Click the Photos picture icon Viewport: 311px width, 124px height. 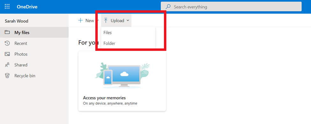point(7,54)
